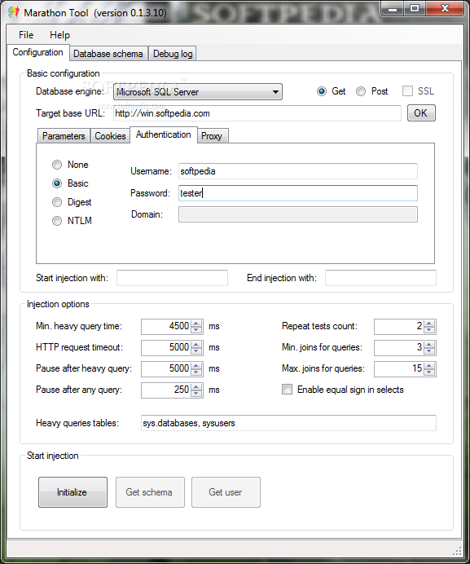Click the window resize grip icon
The height and width of the screenshot is (564, 470).
[x=457, y=551]
